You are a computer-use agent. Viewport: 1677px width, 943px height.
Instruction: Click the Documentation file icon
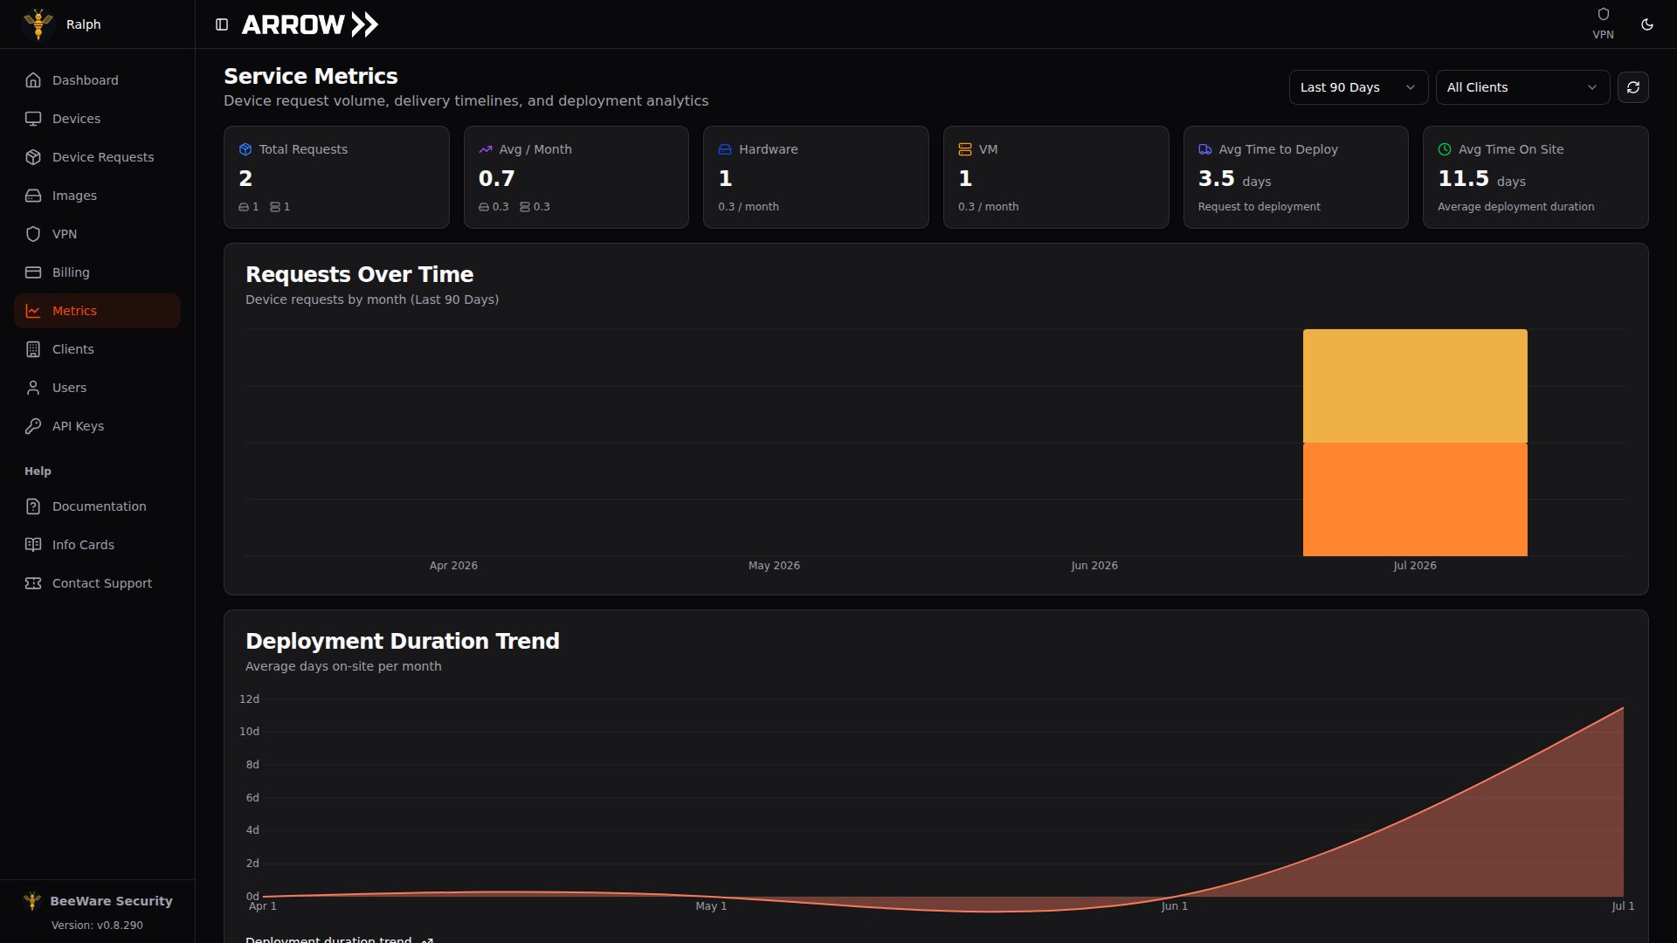33,506
